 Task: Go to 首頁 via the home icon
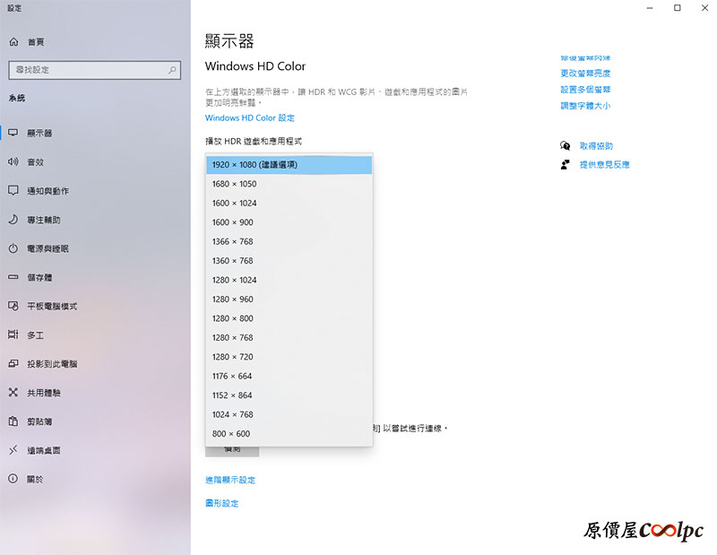[x=13, y=41]
